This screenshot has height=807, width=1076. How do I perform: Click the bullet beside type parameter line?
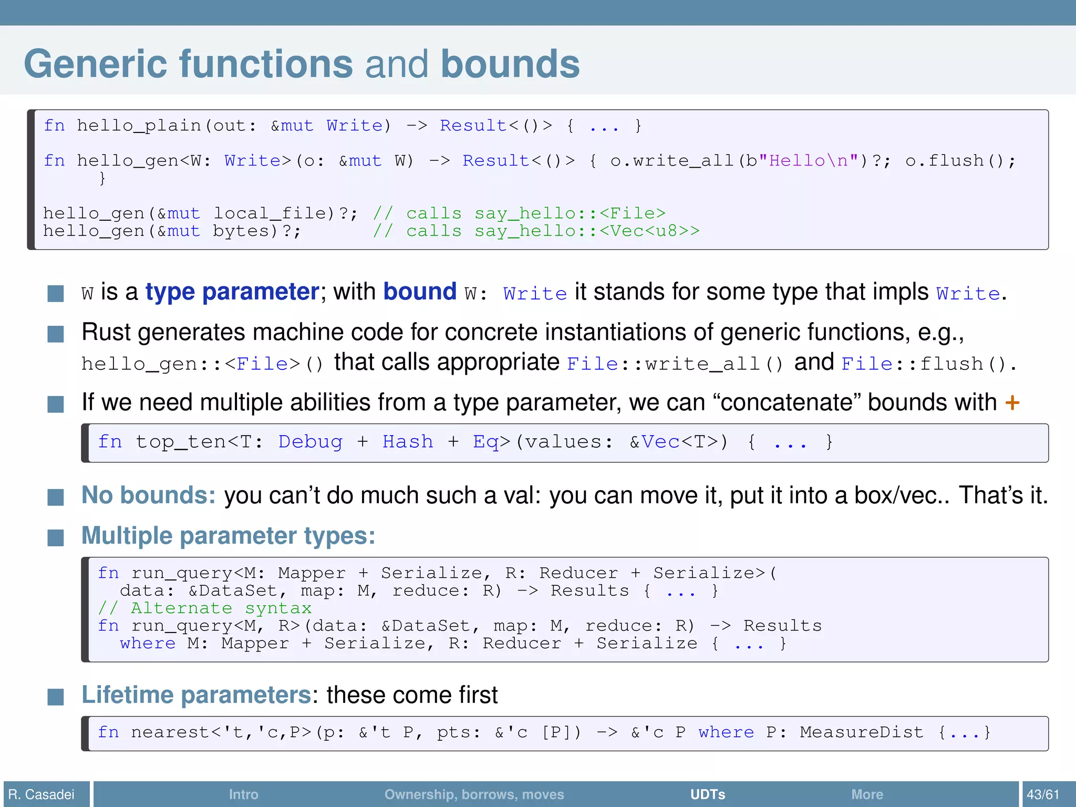click(x=56, y=294)
